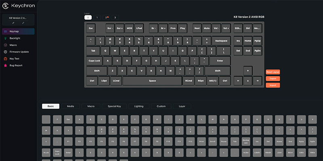Click the Export button
323x161 pixels.
273,78
